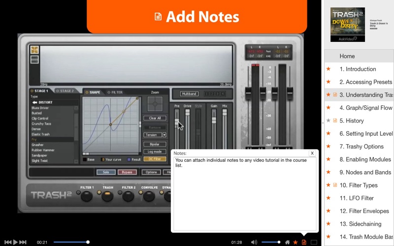Open the note icon on 10. Filter Types
The image size is (394, 246).
click(x=335, y=185)
